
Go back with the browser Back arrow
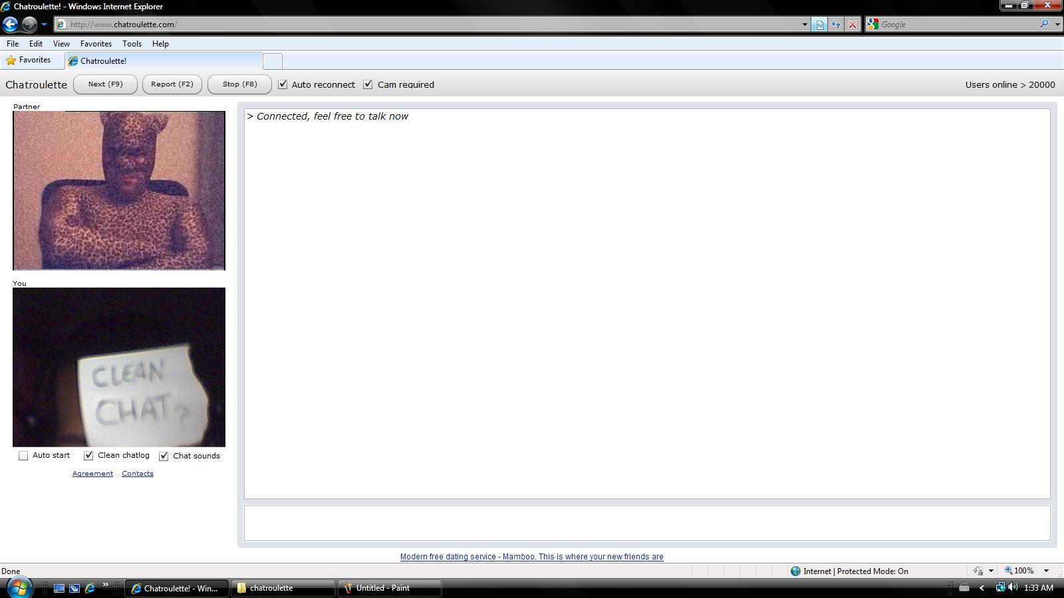[10, 25]
